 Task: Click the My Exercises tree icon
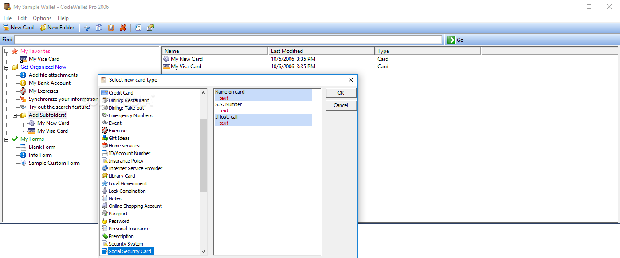pyautogui.click(x=23, y=91)
